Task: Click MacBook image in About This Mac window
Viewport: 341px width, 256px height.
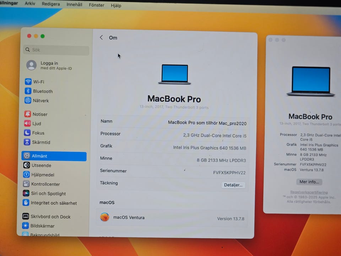Action: tap(311, 81)
